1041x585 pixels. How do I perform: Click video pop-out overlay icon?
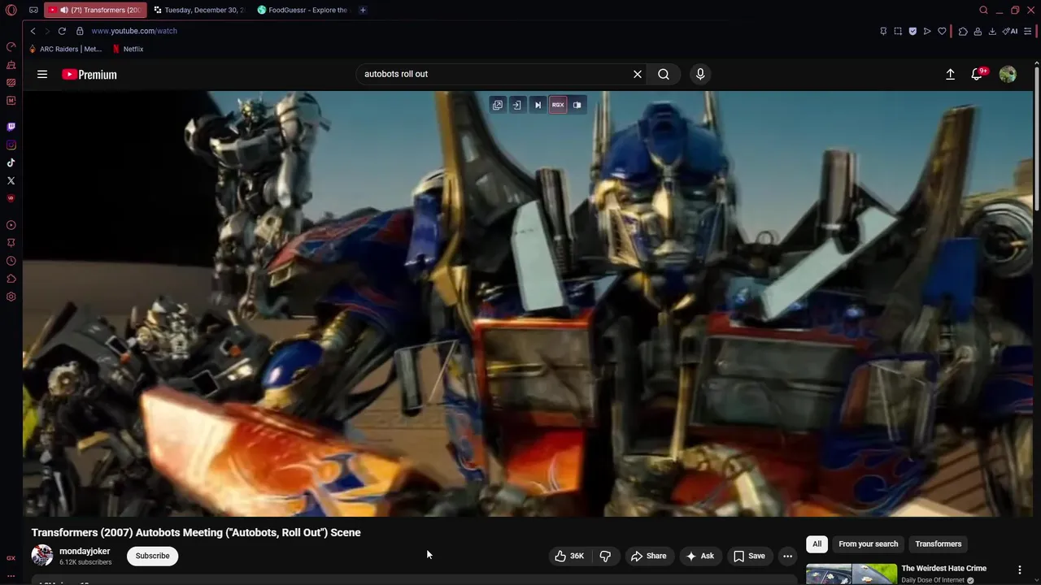498,105
